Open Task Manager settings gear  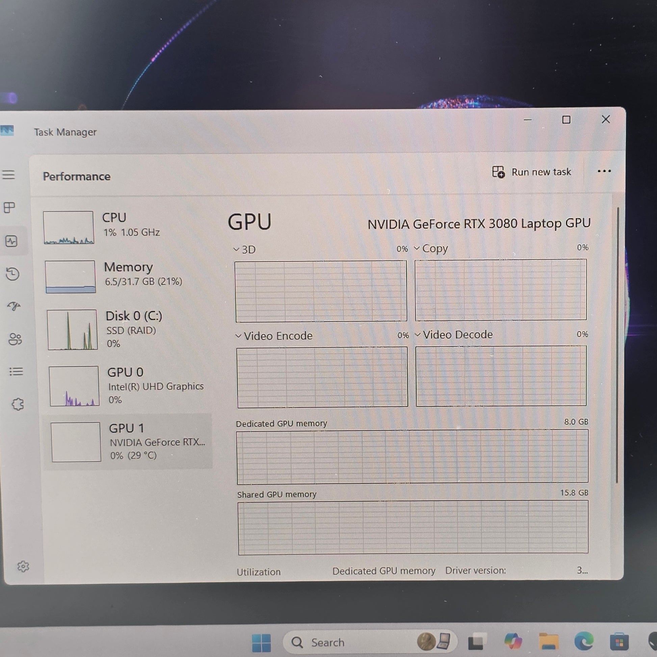pyautogui.click(x=23, y=566)
